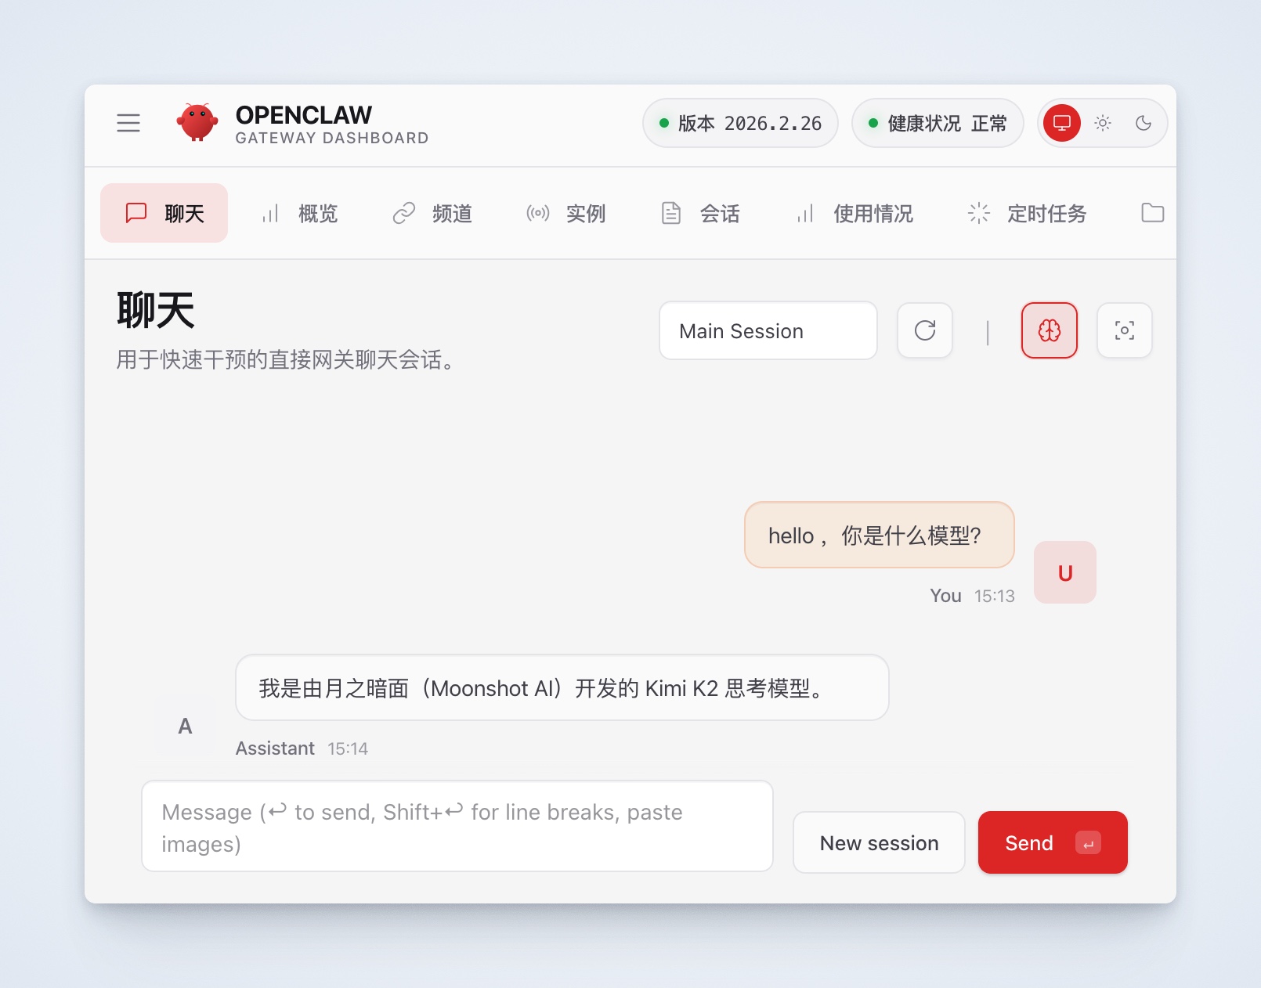Click the OpenClaw red mascot logo
Image resolution: width=1261 pixels, height=988 pixels.
point(197,122)
